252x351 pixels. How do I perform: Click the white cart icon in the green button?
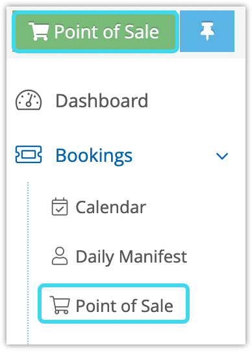[39, 31]
